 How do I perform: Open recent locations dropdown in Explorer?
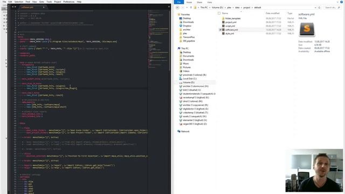pos(187,8)
